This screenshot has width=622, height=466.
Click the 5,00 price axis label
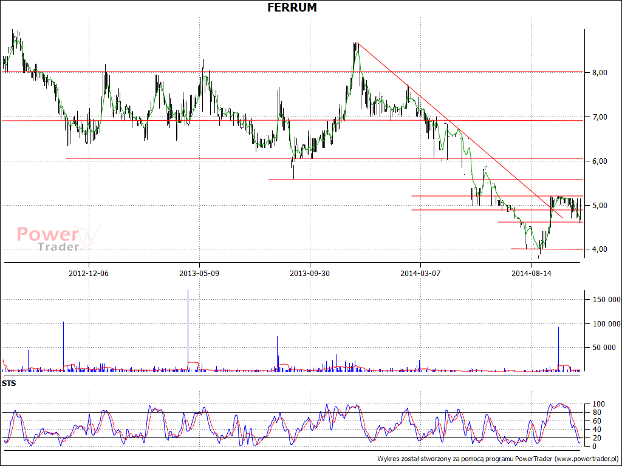[x=600, y=205]
